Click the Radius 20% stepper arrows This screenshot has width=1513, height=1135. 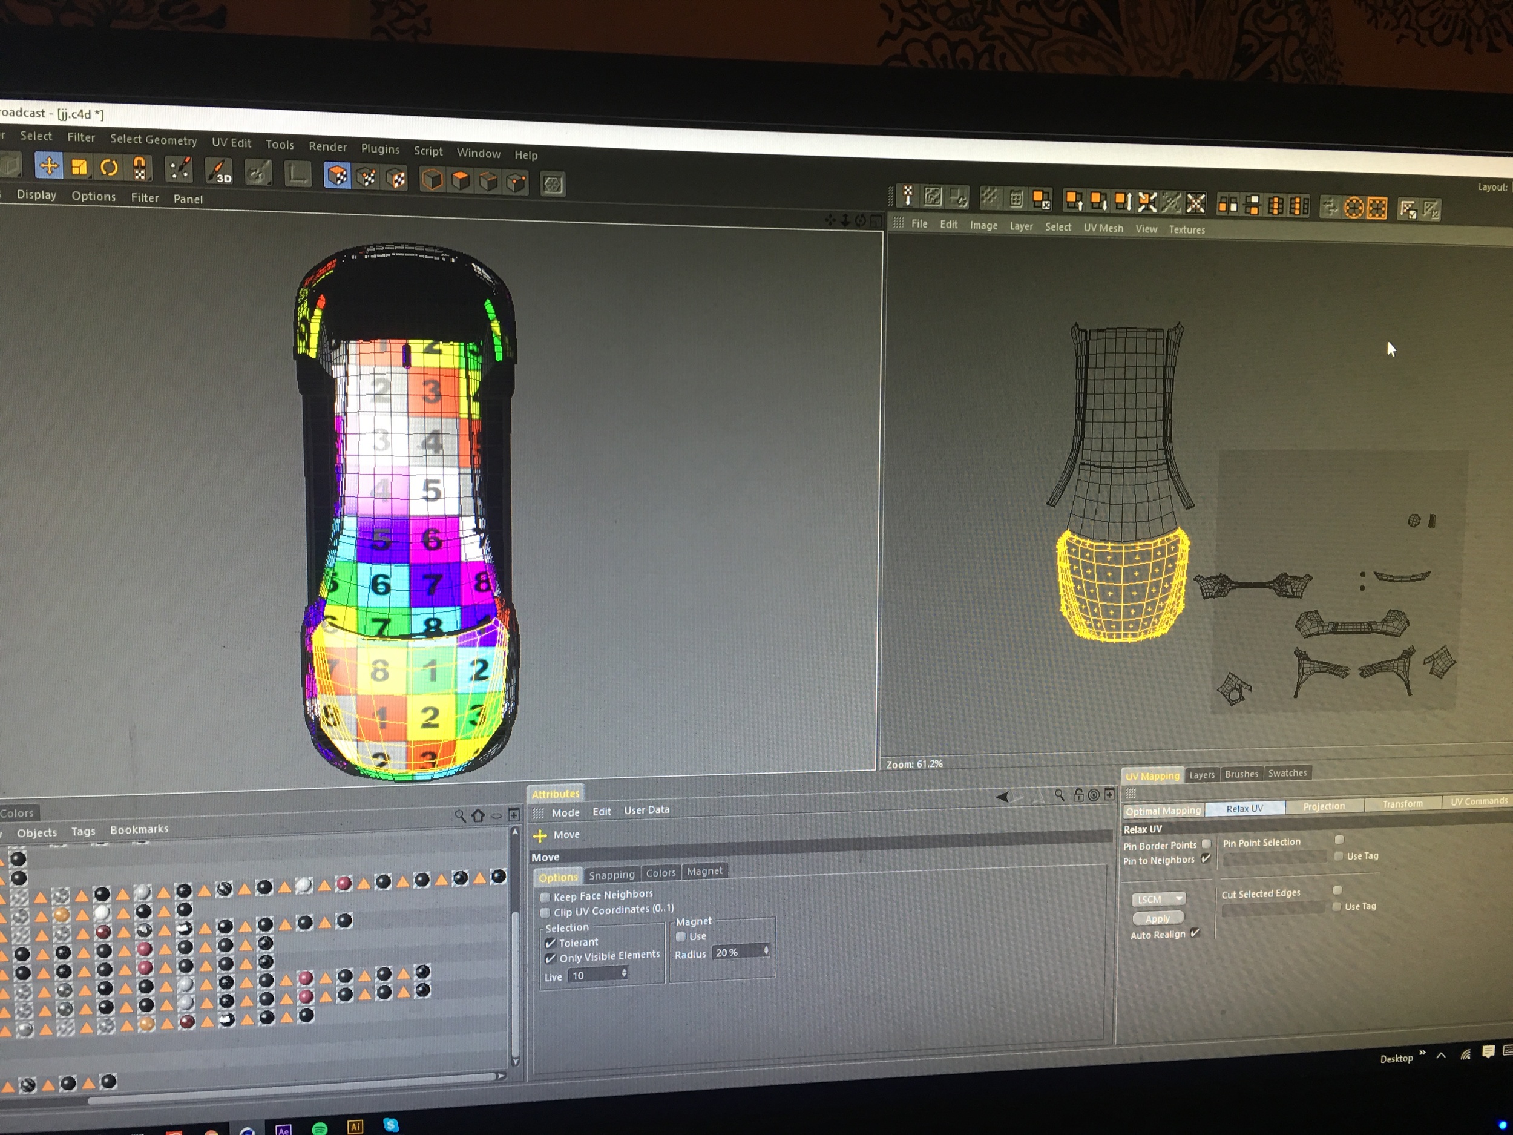tap(766, 951)
